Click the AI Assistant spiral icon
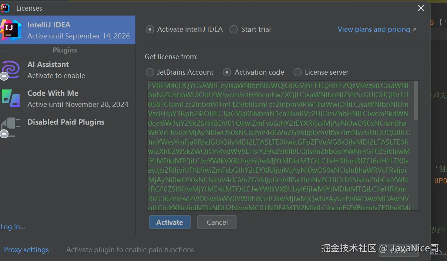 click(11, 69)
